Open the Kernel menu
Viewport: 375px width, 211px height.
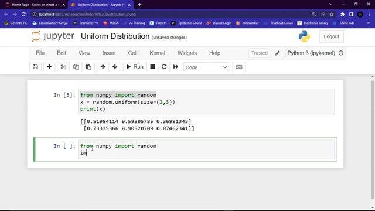click(158, 53)
